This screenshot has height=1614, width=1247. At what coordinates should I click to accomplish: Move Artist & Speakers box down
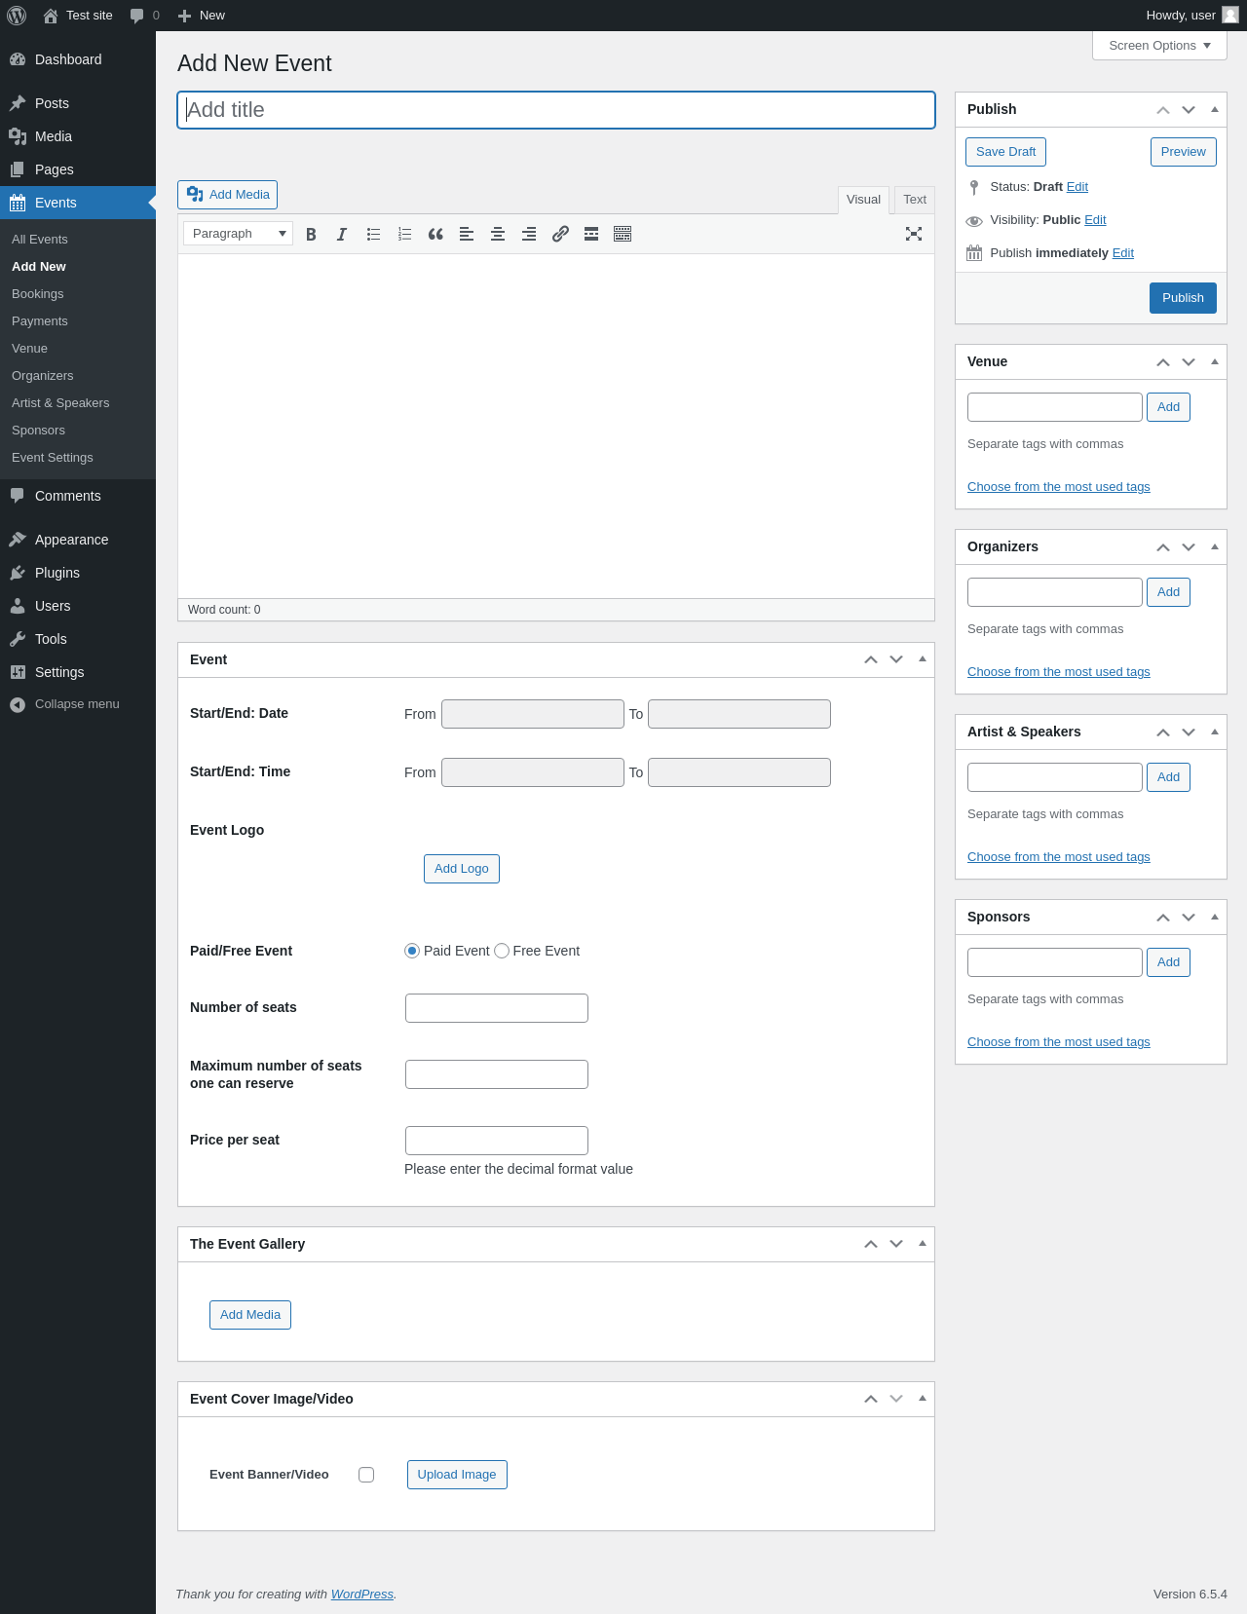pos(1189,732)
